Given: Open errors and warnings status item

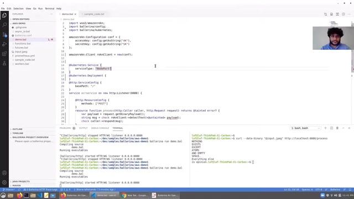Looking at the screenshot, I should pyautogui.click(x=65, y=190).
